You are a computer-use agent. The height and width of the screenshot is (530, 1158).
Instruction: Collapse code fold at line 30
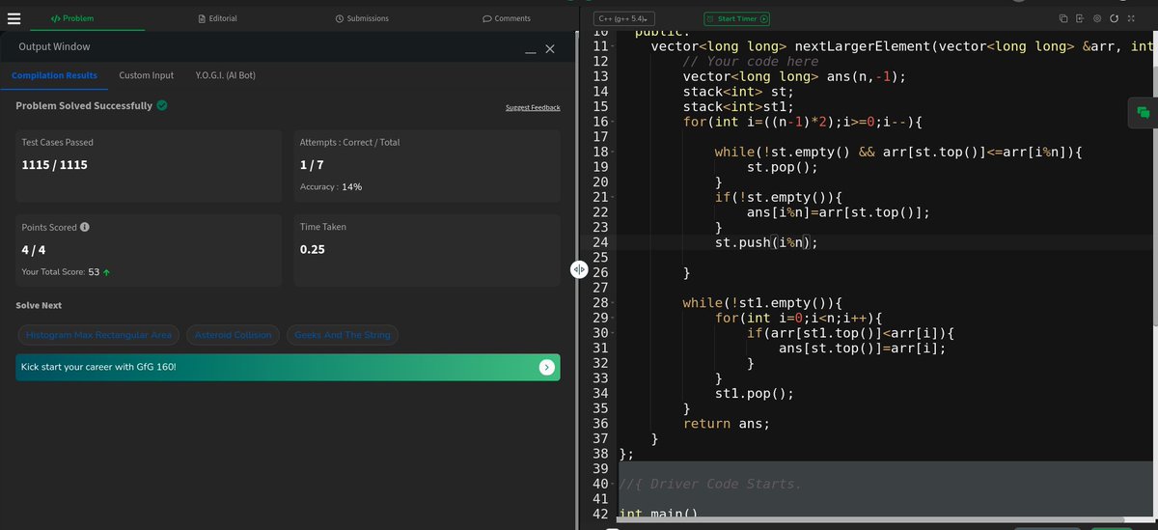pyautogui.click(x=612, y=334)
